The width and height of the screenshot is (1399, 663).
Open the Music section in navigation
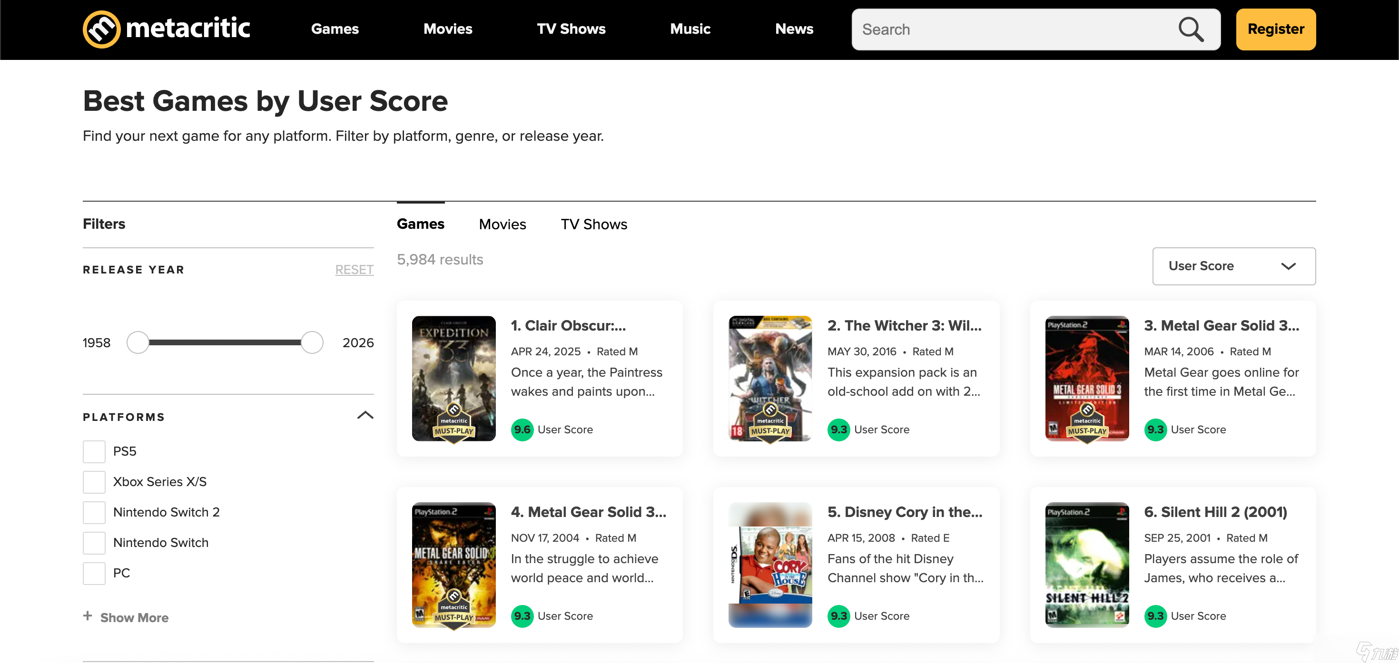[690, 29]
